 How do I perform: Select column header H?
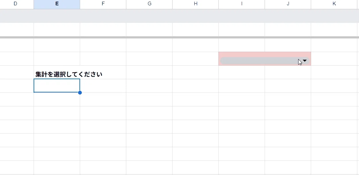195,3
